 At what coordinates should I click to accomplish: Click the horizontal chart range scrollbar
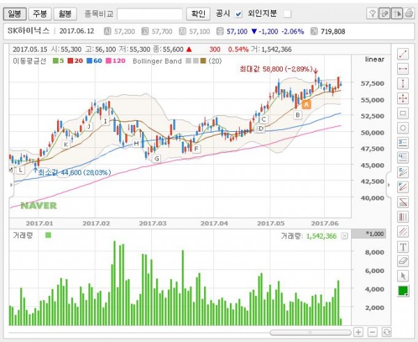pyautogui.click(x=310, y=332)
